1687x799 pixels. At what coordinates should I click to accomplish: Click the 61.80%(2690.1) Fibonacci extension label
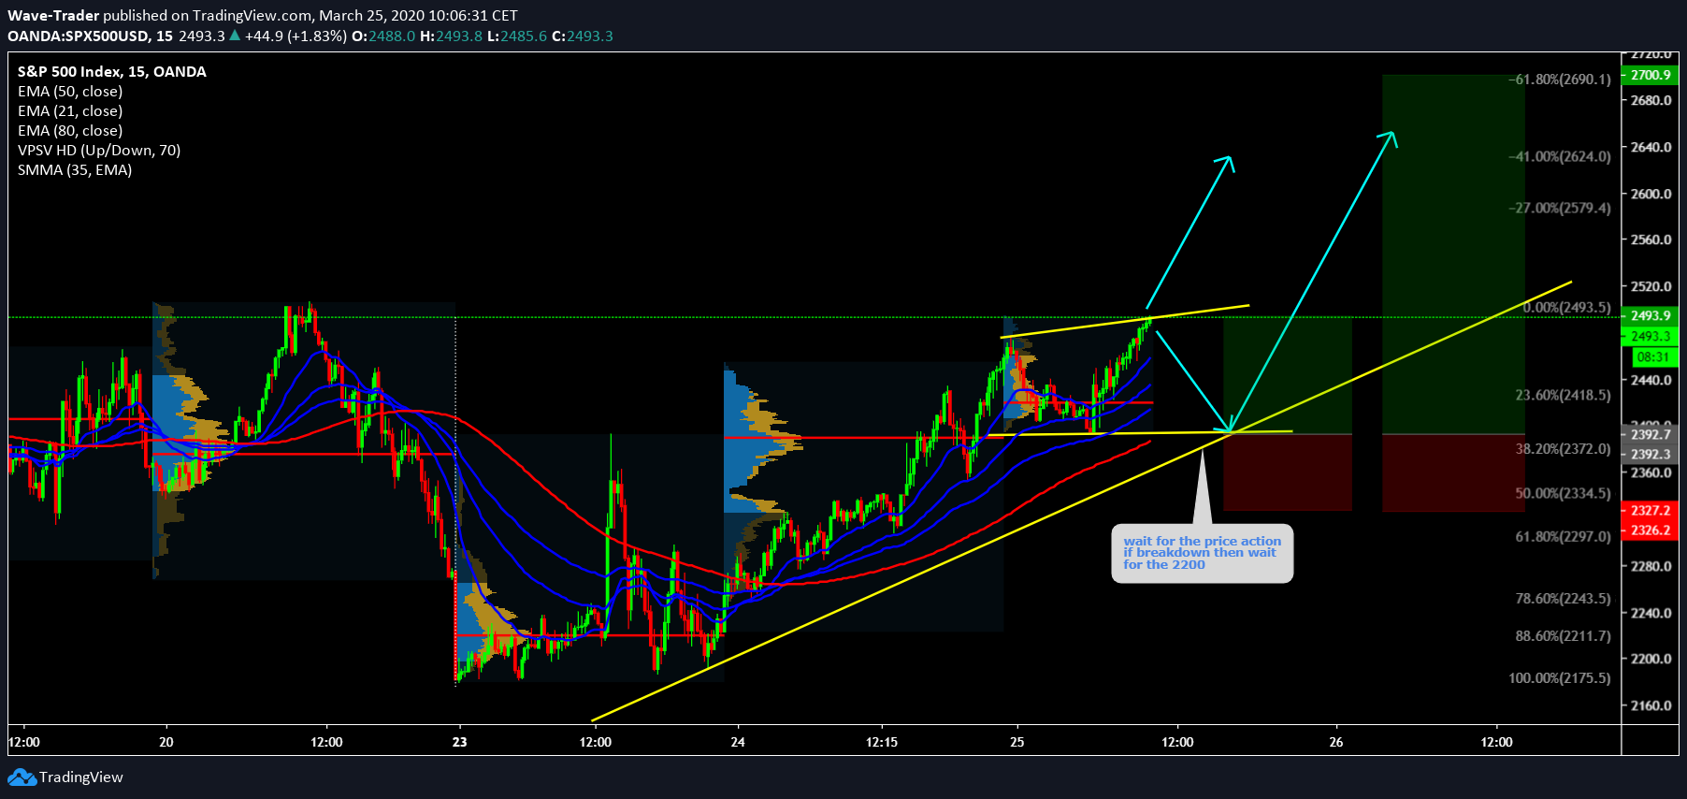pos(1560,80)
